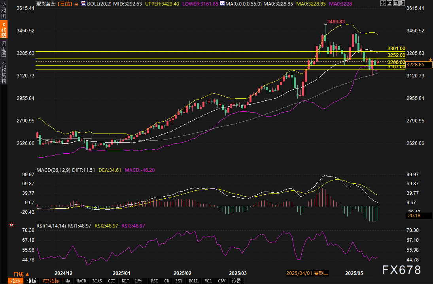Select the 闪电图 sidebar tab

click(x=4, y=49)
